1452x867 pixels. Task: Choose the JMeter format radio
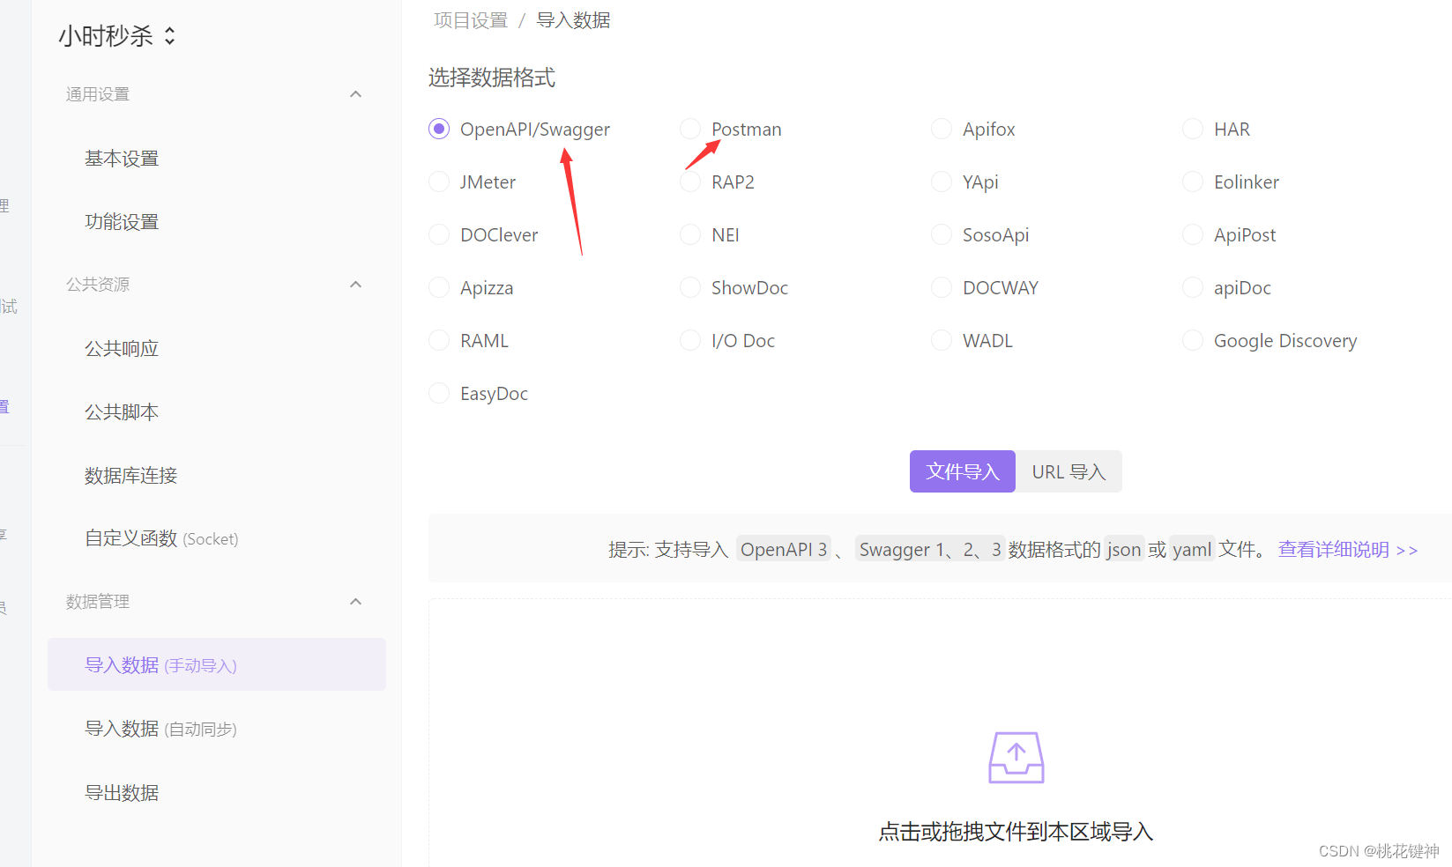(439, 182)
